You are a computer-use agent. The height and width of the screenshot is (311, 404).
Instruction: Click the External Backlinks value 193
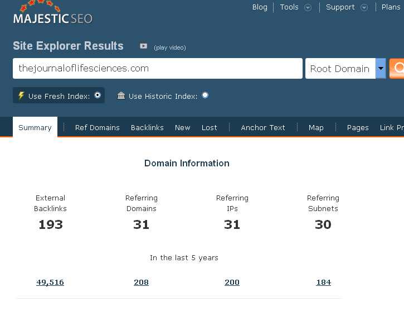click(x=51, y=224)
